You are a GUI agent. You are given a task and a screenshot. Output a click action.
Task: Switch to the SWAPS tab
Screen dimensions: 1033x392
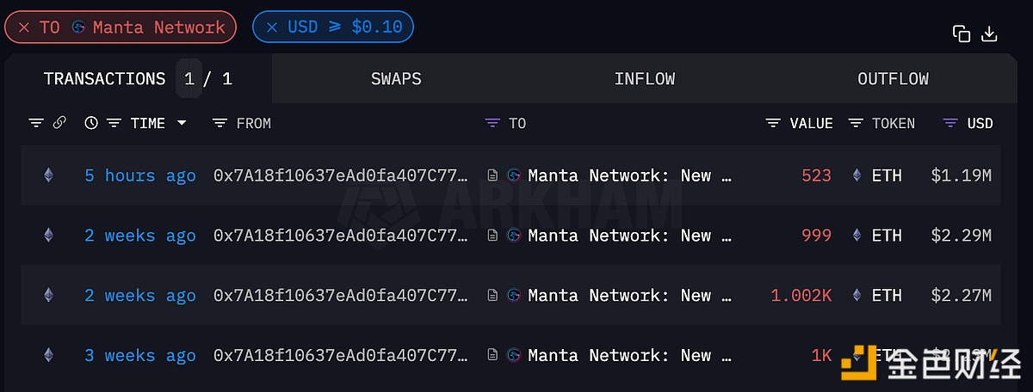(x=396, y=79)
